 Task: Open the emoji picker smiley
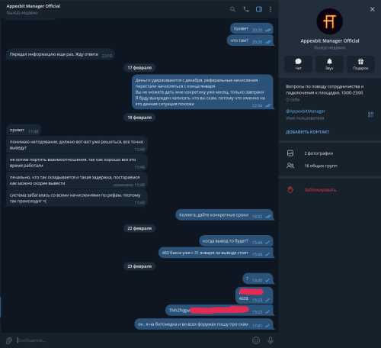point(256,340)
